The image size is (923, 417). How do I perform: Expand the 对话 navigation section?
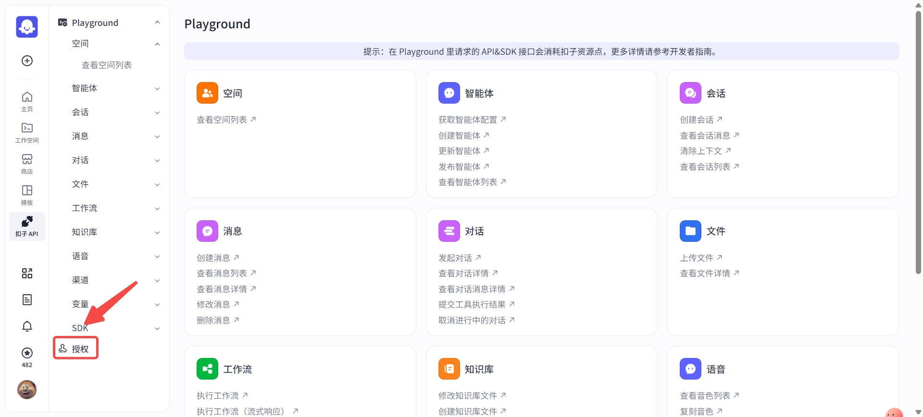(x=157, y=161)
